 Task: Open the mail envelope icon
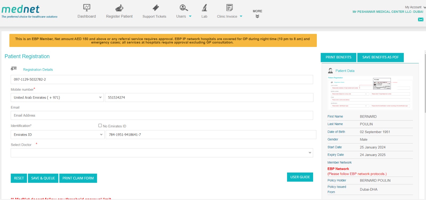pos(421,19)
